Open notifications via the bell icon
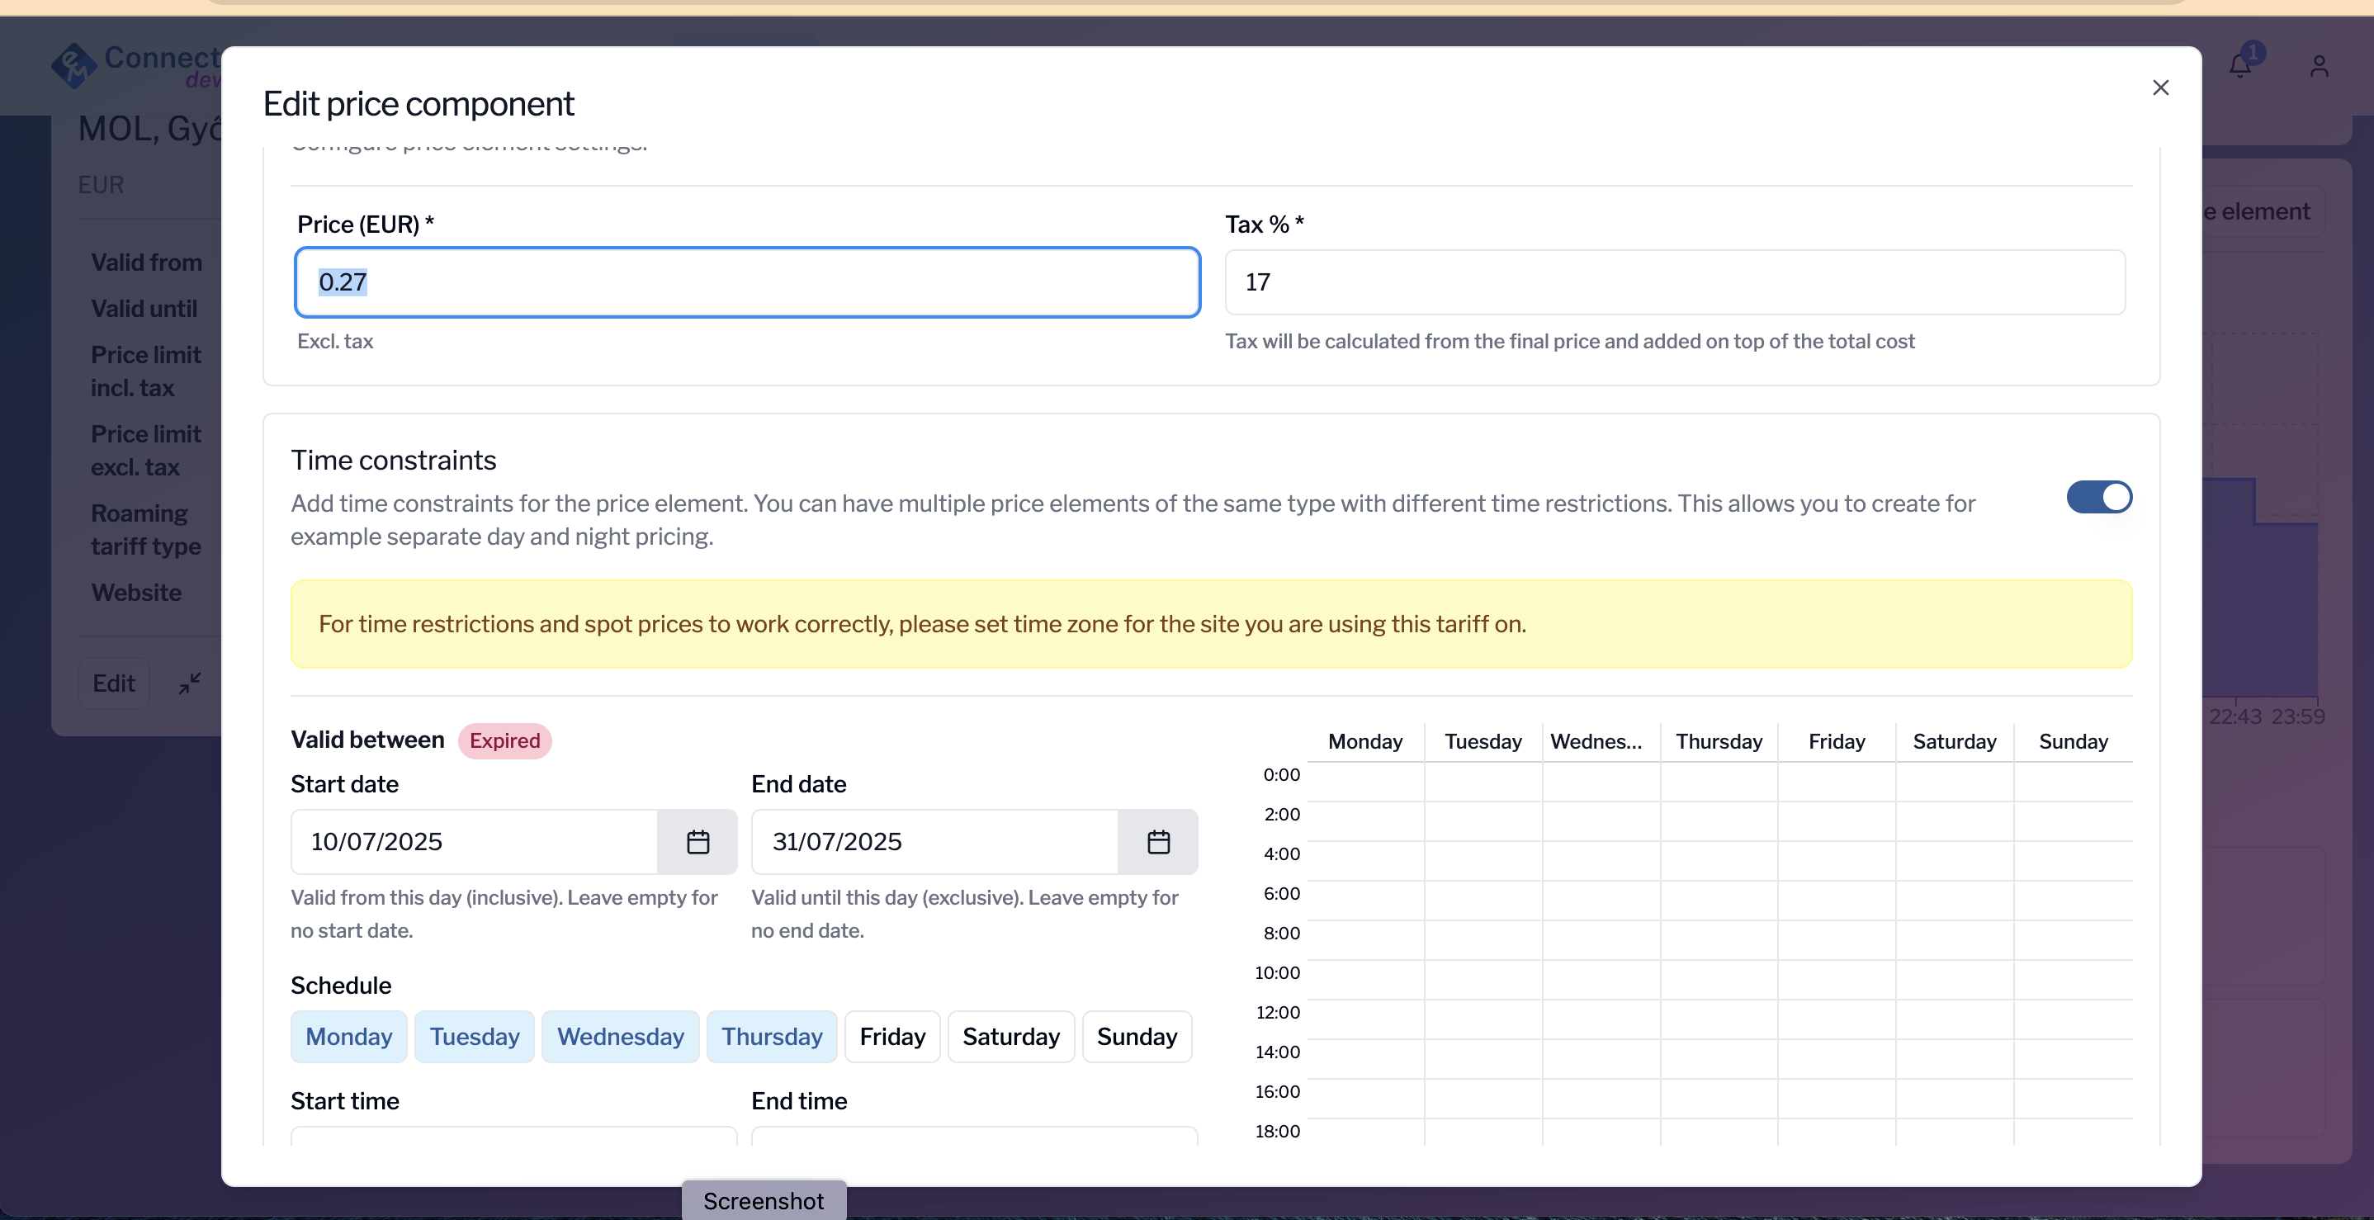 (2239, 65)
